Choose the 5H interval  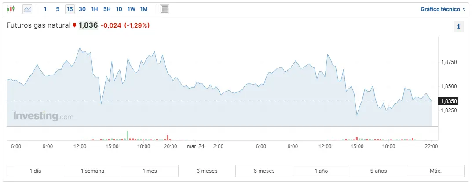tap(107, 9)
